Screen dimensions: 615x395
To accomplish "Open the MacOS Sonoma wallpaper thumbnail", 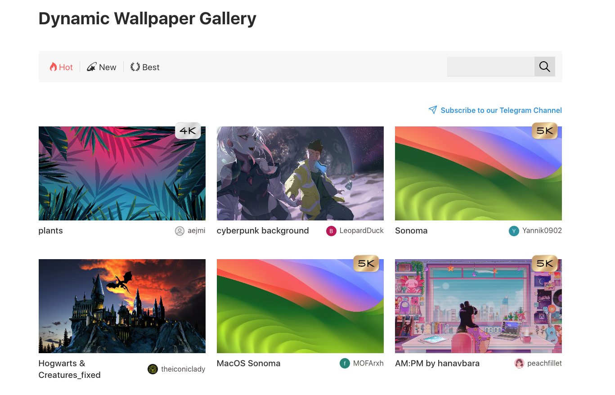I will coord(300,306).
